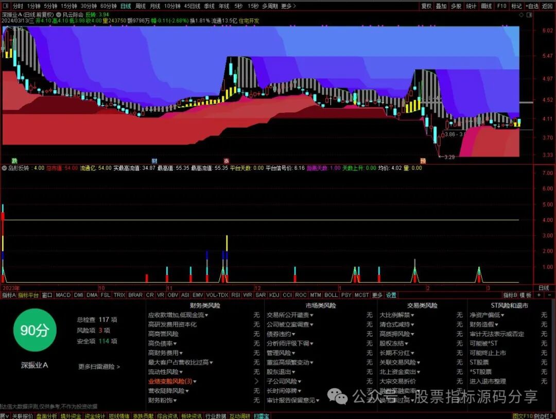Viewport: 556px width, 419px height.
Task: Open the 多周期 multi-period view
Action: coord(270,6)
